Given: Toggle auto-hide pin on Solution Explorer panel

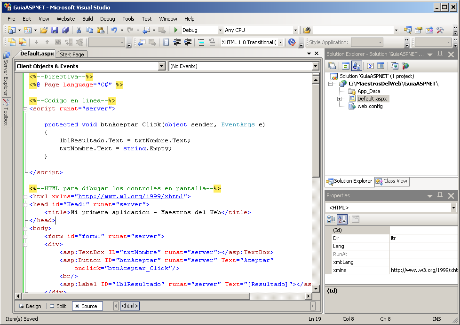Looking at the screenshot, I should coord(440,54).
